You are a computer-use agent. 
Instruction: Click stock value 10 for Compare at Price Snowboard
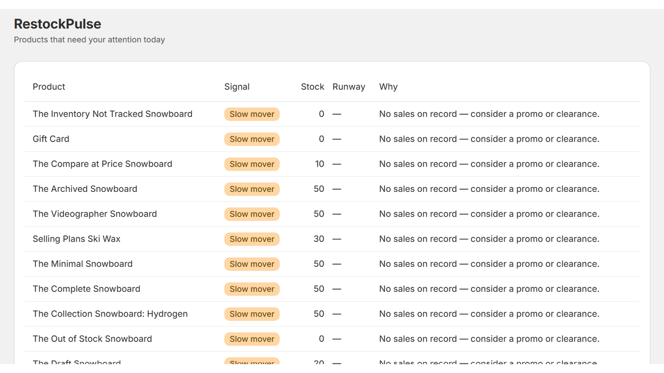[x=320, y=164]
